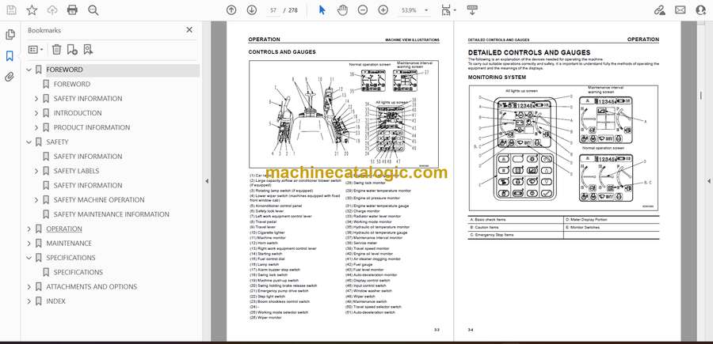The image size is (713, 344).
Task: Click the vertical document scrollbar thumb
Action: (x=700, y=95)
